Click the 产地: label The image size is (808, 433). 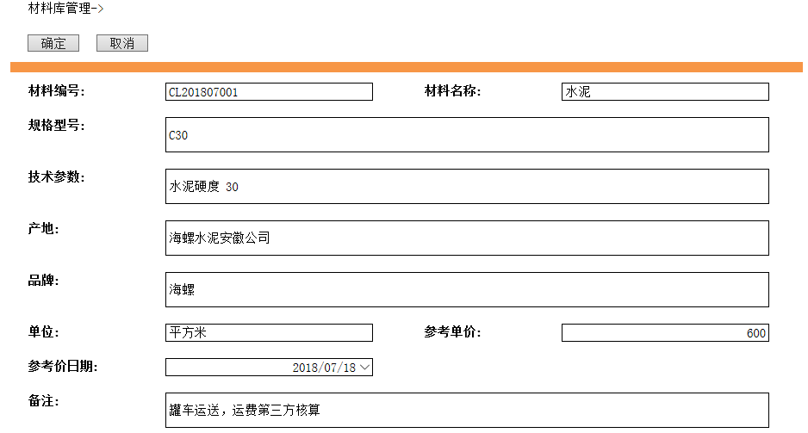click(43, 229)
